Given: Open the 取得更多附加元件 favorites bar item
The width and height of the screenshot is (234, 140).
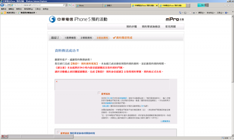Looking at the screenshot, I should pyautogui.click(x=27, y=13).
